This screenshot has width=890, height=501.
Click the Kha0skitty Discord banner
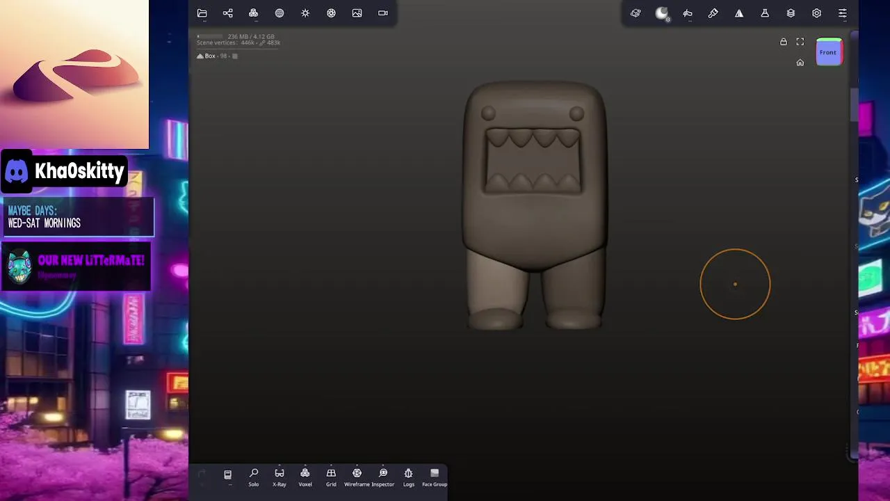65,171
